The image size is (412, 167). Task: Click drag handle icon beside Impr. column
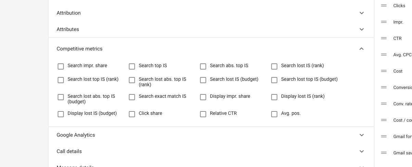point(384,22)
